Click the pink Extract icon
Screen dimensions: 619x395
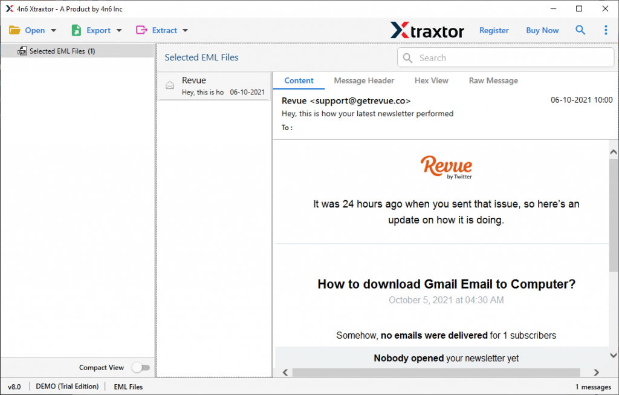[x=141, y=30]
